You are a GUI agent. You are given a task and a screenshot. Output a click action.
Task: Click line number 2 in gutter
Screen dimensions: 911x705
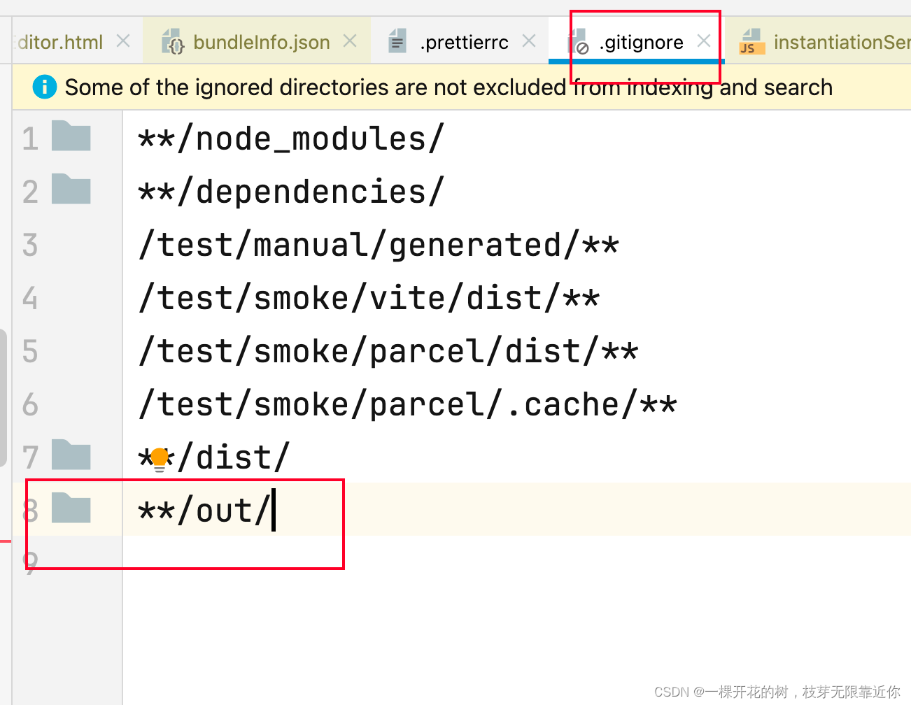29,192
